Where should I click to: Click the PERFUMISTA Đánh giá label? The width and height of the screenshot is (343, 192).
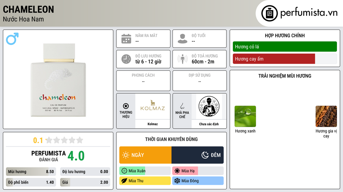point(49,156)
